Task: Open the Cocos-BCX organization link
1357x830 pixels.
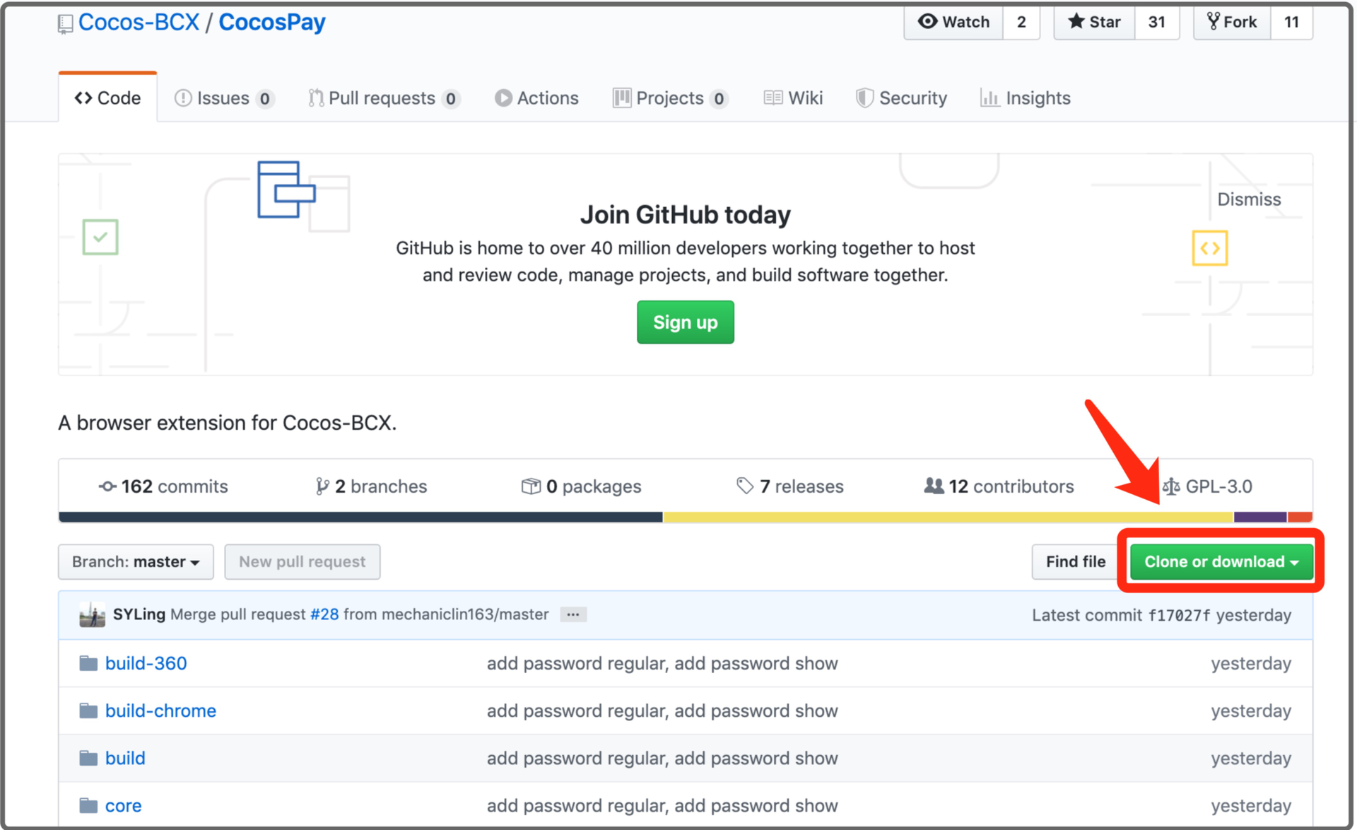Action: click(x=139, y=22)
